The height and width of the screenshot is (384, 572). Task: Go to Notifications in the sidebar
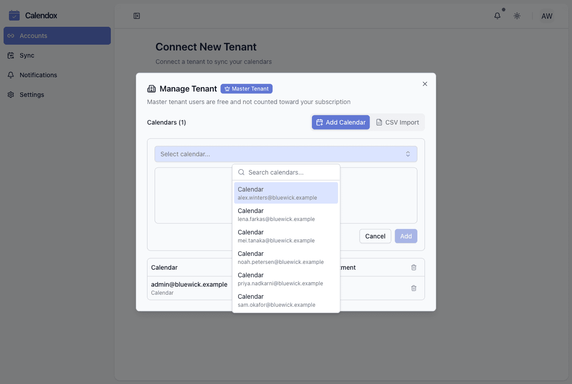[x=57, y=75]
